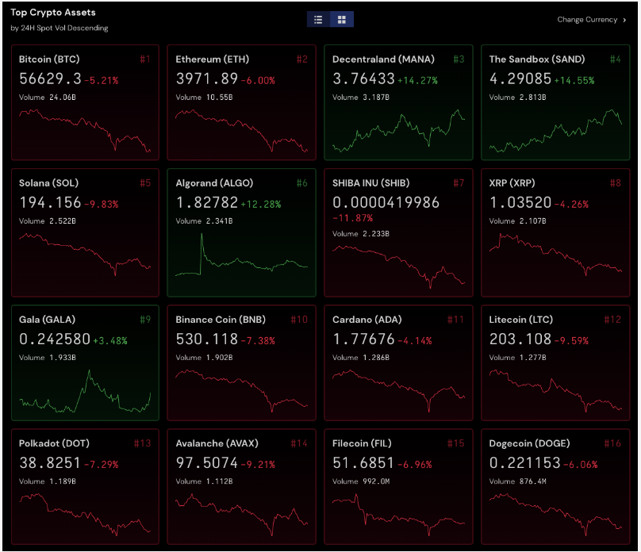This screenshot has height=552, width=641.
Task: Click 'by 24H Spot Vol Descending' subtitle
Action: 59,29
